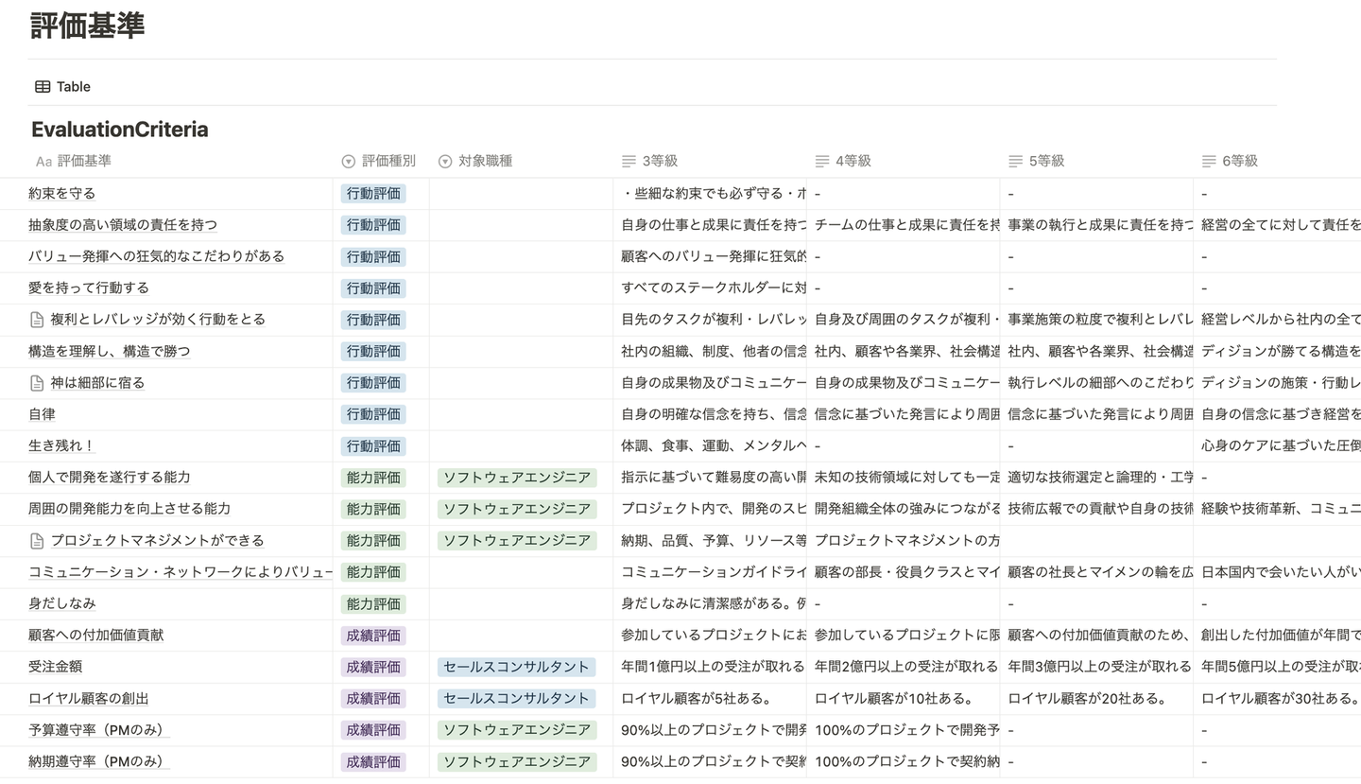Click 成績評価 tag in 顧客への付加価値貢献 row
This screenshot has height=784, width=1361.
373,636
